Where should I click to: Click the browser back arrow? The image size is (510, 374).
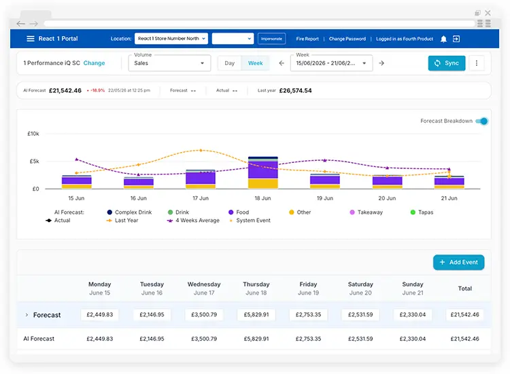pos(21,24)
